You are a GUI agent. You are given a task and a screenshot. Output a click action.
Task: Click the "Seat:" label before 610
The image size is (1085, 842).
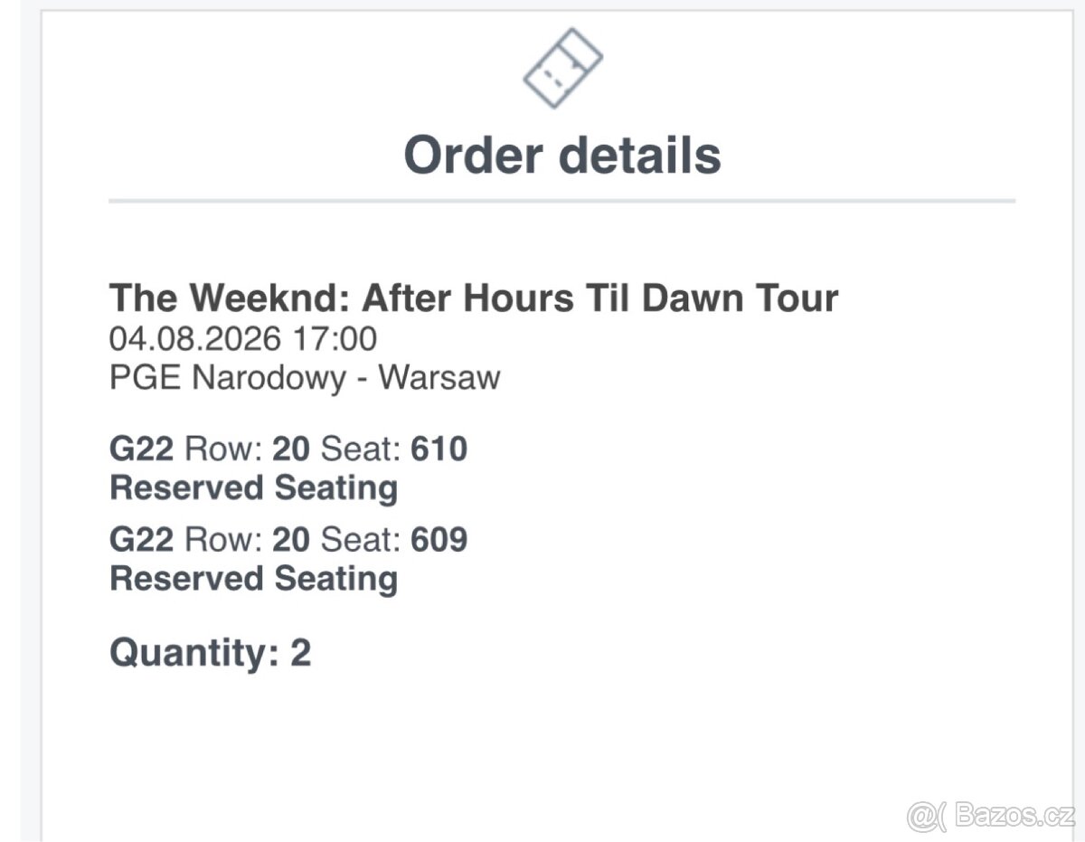tap(362, 449)
